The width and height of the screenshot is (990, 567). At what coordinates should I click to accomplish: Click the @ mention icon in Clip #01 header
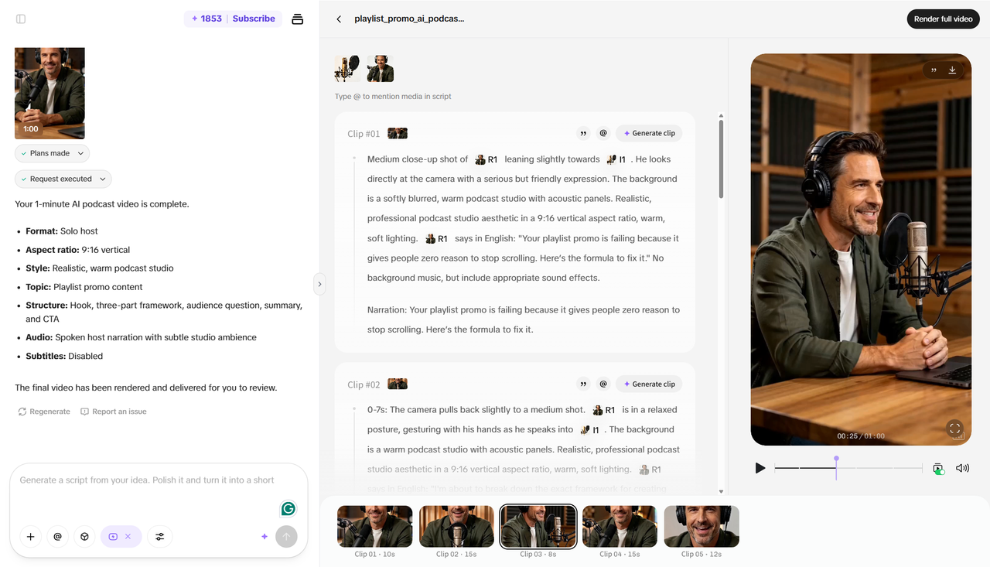point(603,133)
